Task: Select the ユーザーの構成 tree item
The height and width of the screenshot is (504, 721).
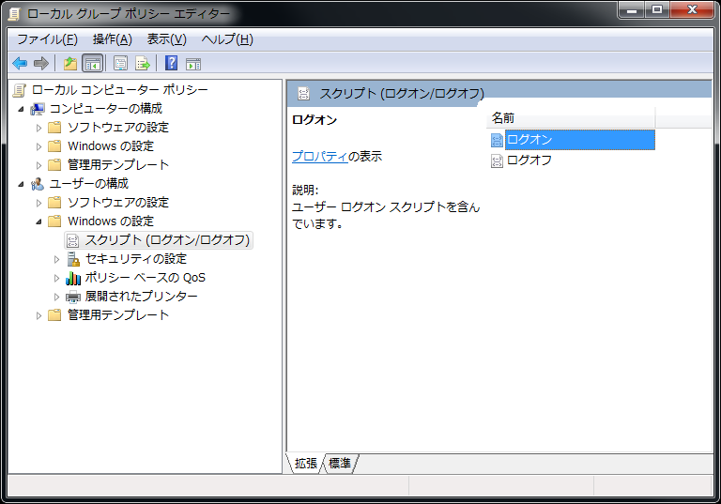Action: click(89, 183)
